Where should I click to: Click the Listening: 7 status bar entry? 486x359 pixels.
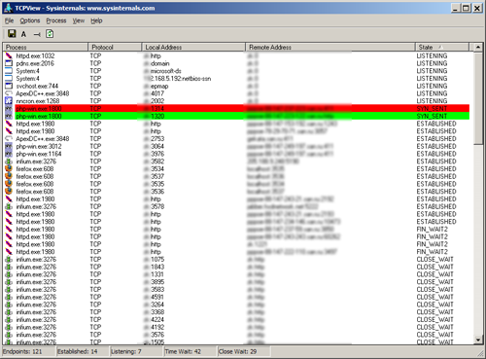[x=136, y=351]
